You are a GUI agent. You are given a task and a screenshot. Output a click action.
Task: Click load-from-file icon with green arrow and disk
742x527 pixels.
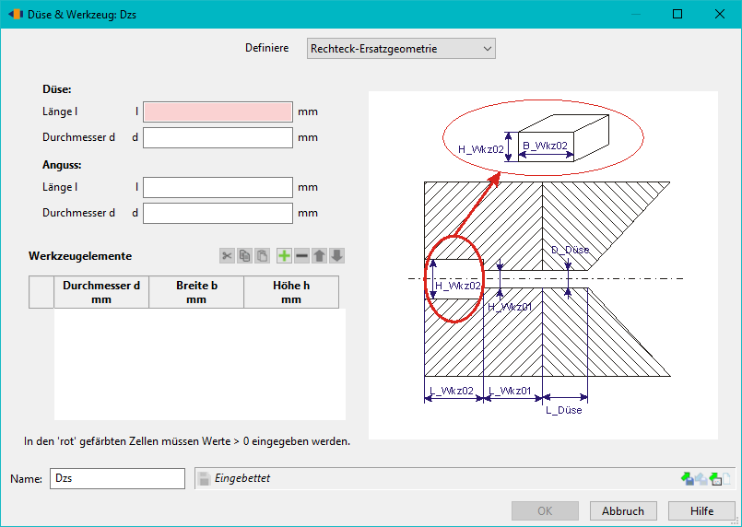click(687, 479)
